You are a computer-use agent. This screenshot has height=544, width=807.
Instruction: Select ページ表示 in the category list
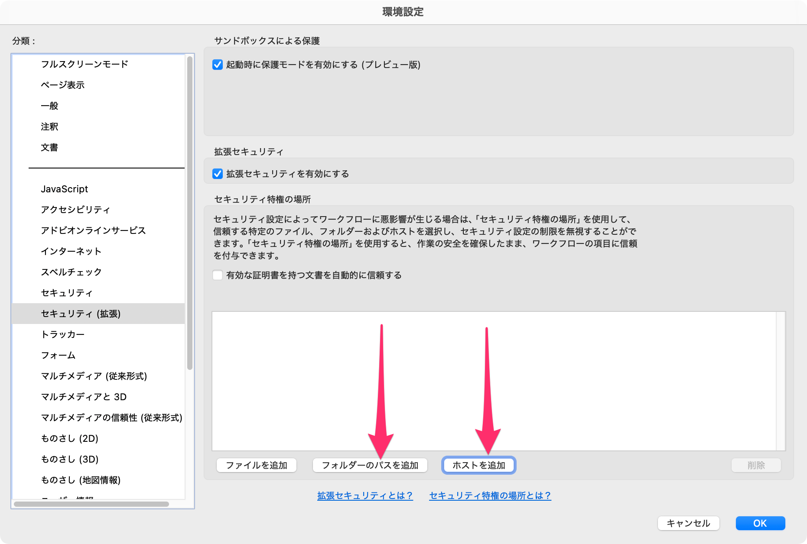coord(62,84)
